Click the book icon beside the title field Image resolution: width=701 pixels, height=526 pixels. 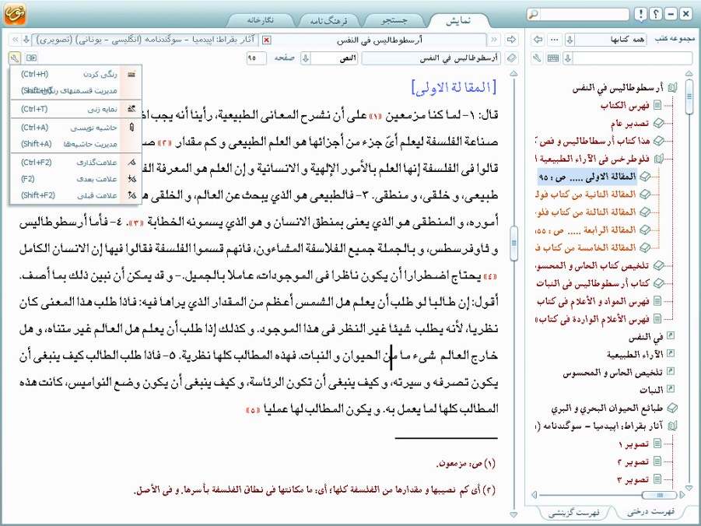pos(513,58)
